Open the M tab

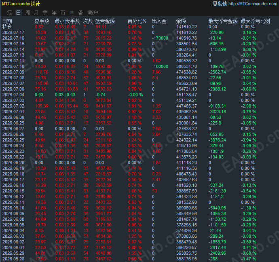(x=72, y=13)
